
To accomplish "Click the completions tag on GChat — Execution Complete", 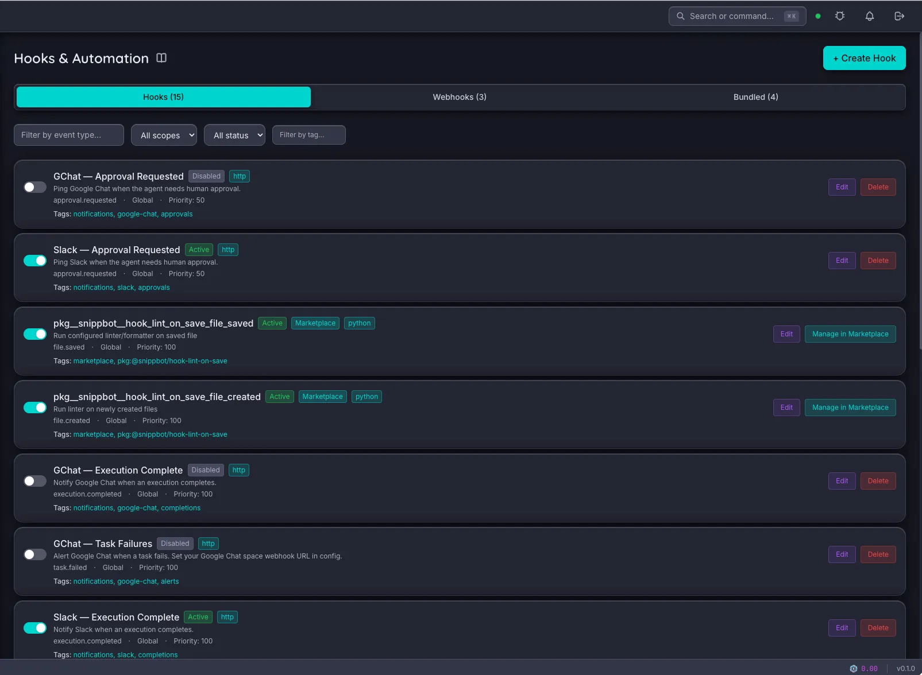I will click(x=181, y=508).
